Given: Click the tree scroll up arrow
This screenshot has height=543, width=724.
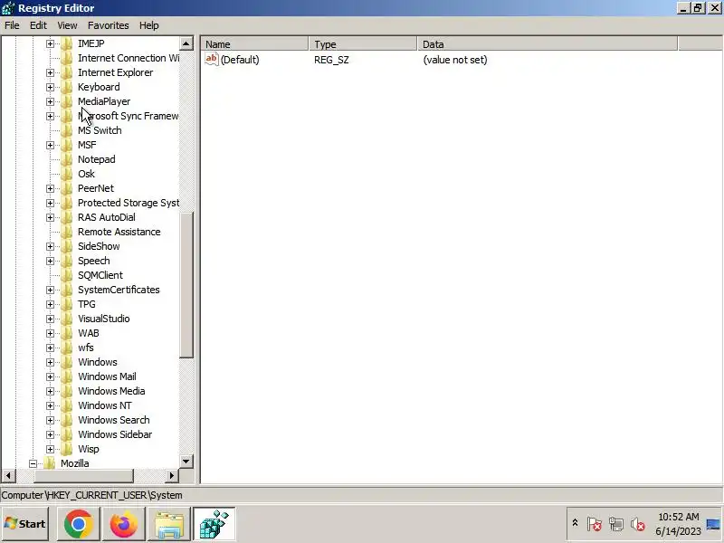Looking at the screenshot, I should (186, 43).
